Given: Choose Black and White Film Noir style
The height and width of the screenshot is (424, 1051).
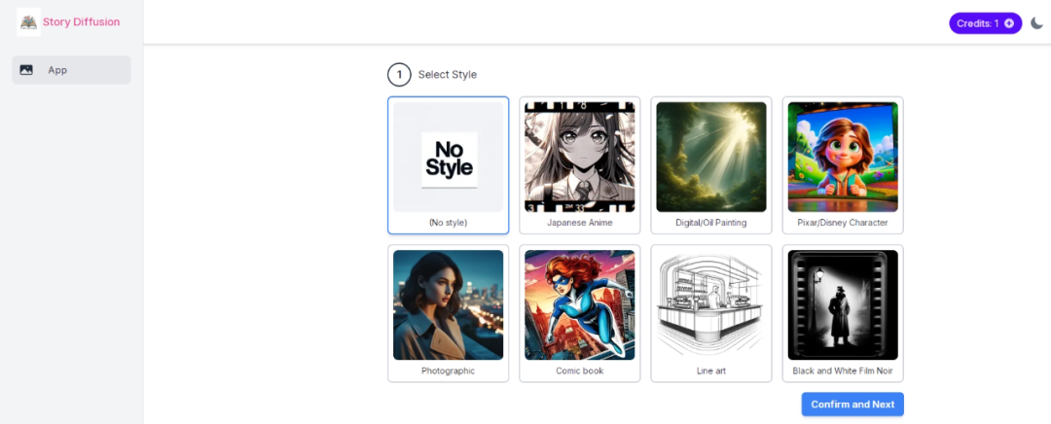Looking at the screenshot, I should pos(843,313).
